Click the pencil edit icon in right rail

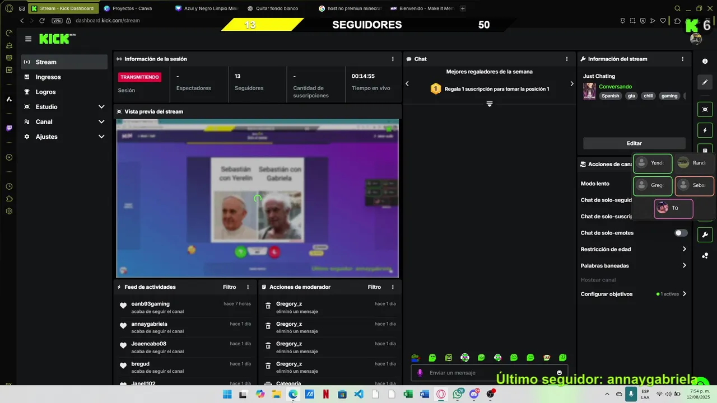pos(705,82)
